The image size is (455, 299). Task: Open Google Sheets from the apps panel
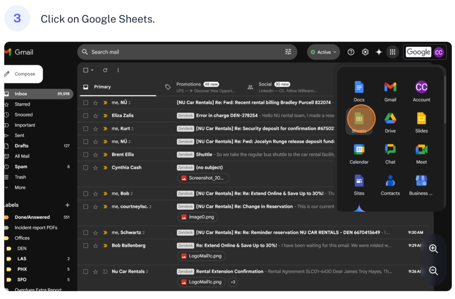tap(359, 119)
